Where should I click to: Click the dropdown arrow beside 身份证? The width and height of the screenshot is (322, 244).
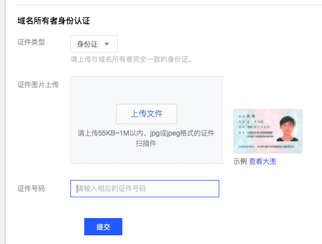107,44
